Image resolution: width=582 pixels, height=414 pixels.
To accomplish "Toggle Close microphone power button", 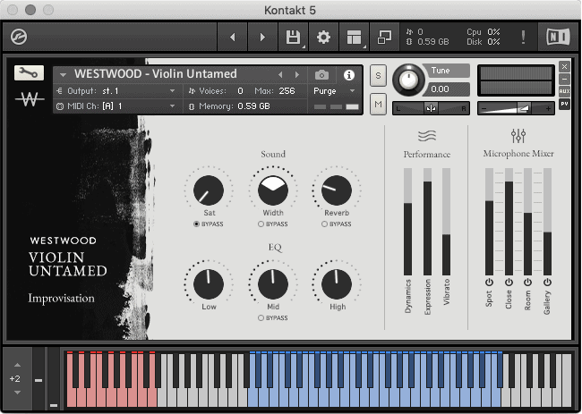I will [x=509, y=283].
